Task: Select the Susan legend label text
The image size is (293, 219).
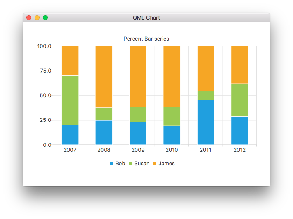Action: 142,164
